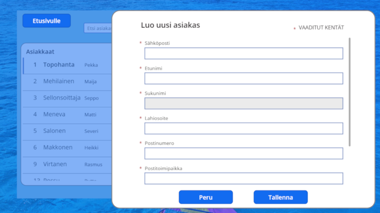Screen dimensions: 380x213
Task: Cancel with the Peru button
Action: [x=206, y=197]
